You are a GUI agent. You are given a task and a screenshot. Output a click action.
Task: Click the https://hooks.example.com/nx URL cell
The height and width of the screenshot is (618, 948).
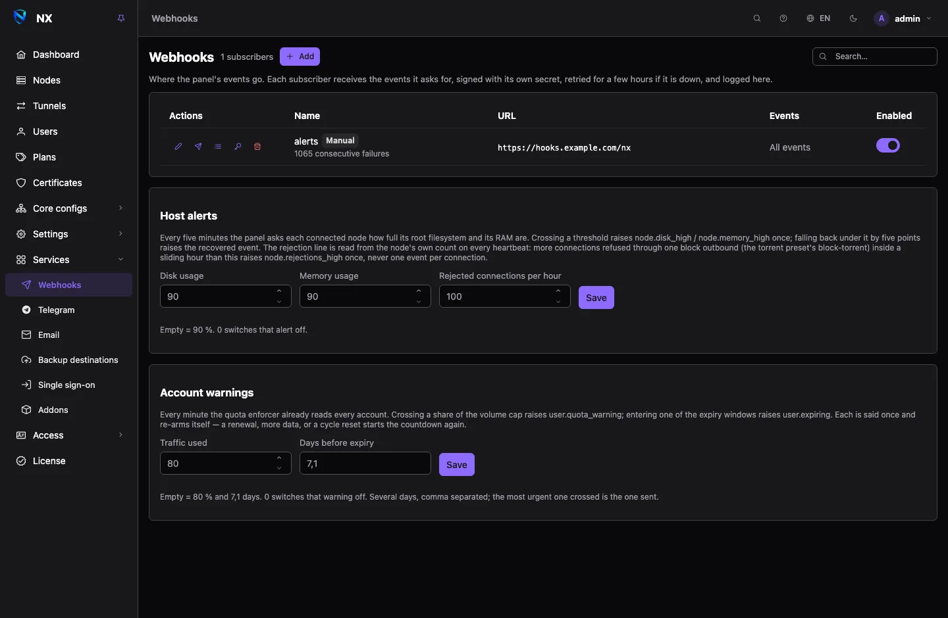564,148
